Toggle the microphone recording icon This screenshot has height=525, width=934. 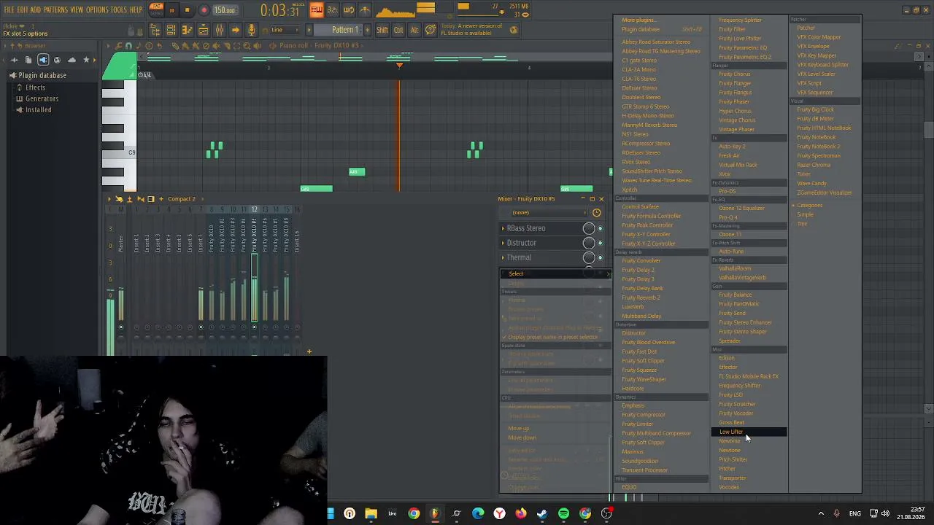pos(251,30)
